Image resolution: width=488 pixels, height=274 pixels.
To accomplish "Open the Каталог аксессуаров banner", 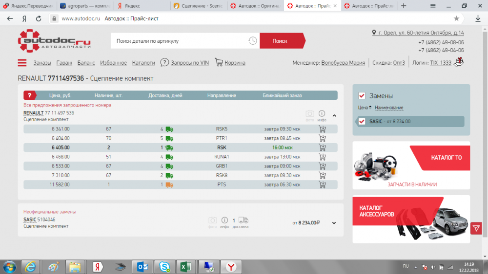I will click(x=411, y=219).
